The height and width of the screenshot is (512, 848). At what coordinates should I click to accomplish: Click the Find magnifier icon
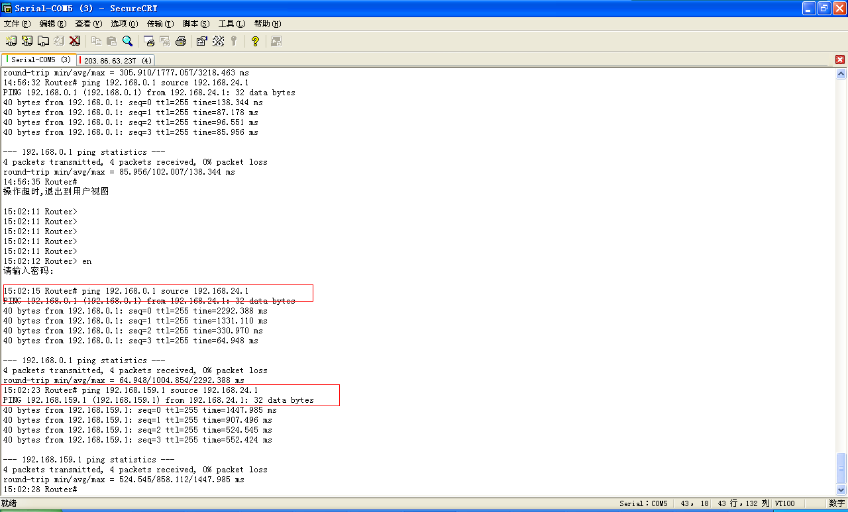pos(127,41)
